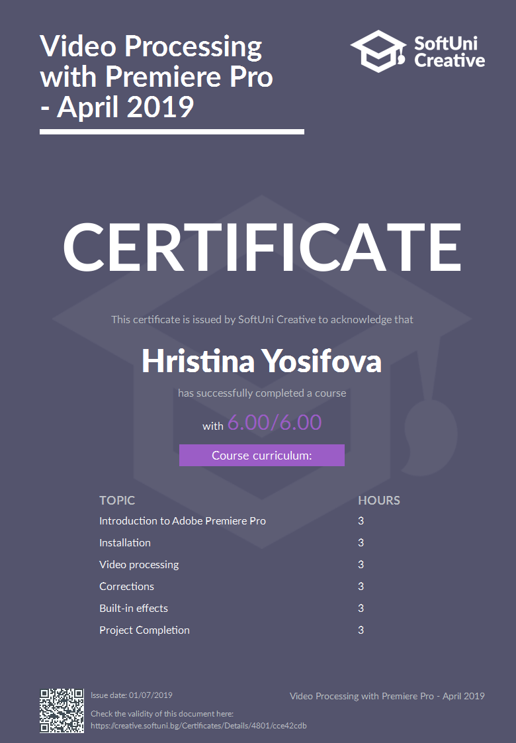Click the Issue date 01/07/2019 text
This screenshot has width=516, height=743.
132,695
